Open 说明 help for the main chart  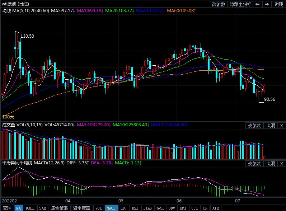[279, 4]
